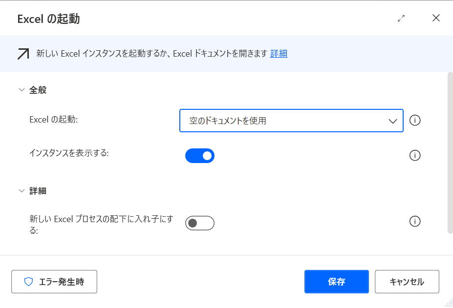
Task: Disable the インスタンスを表示する toggle
Action: [200, 156]
